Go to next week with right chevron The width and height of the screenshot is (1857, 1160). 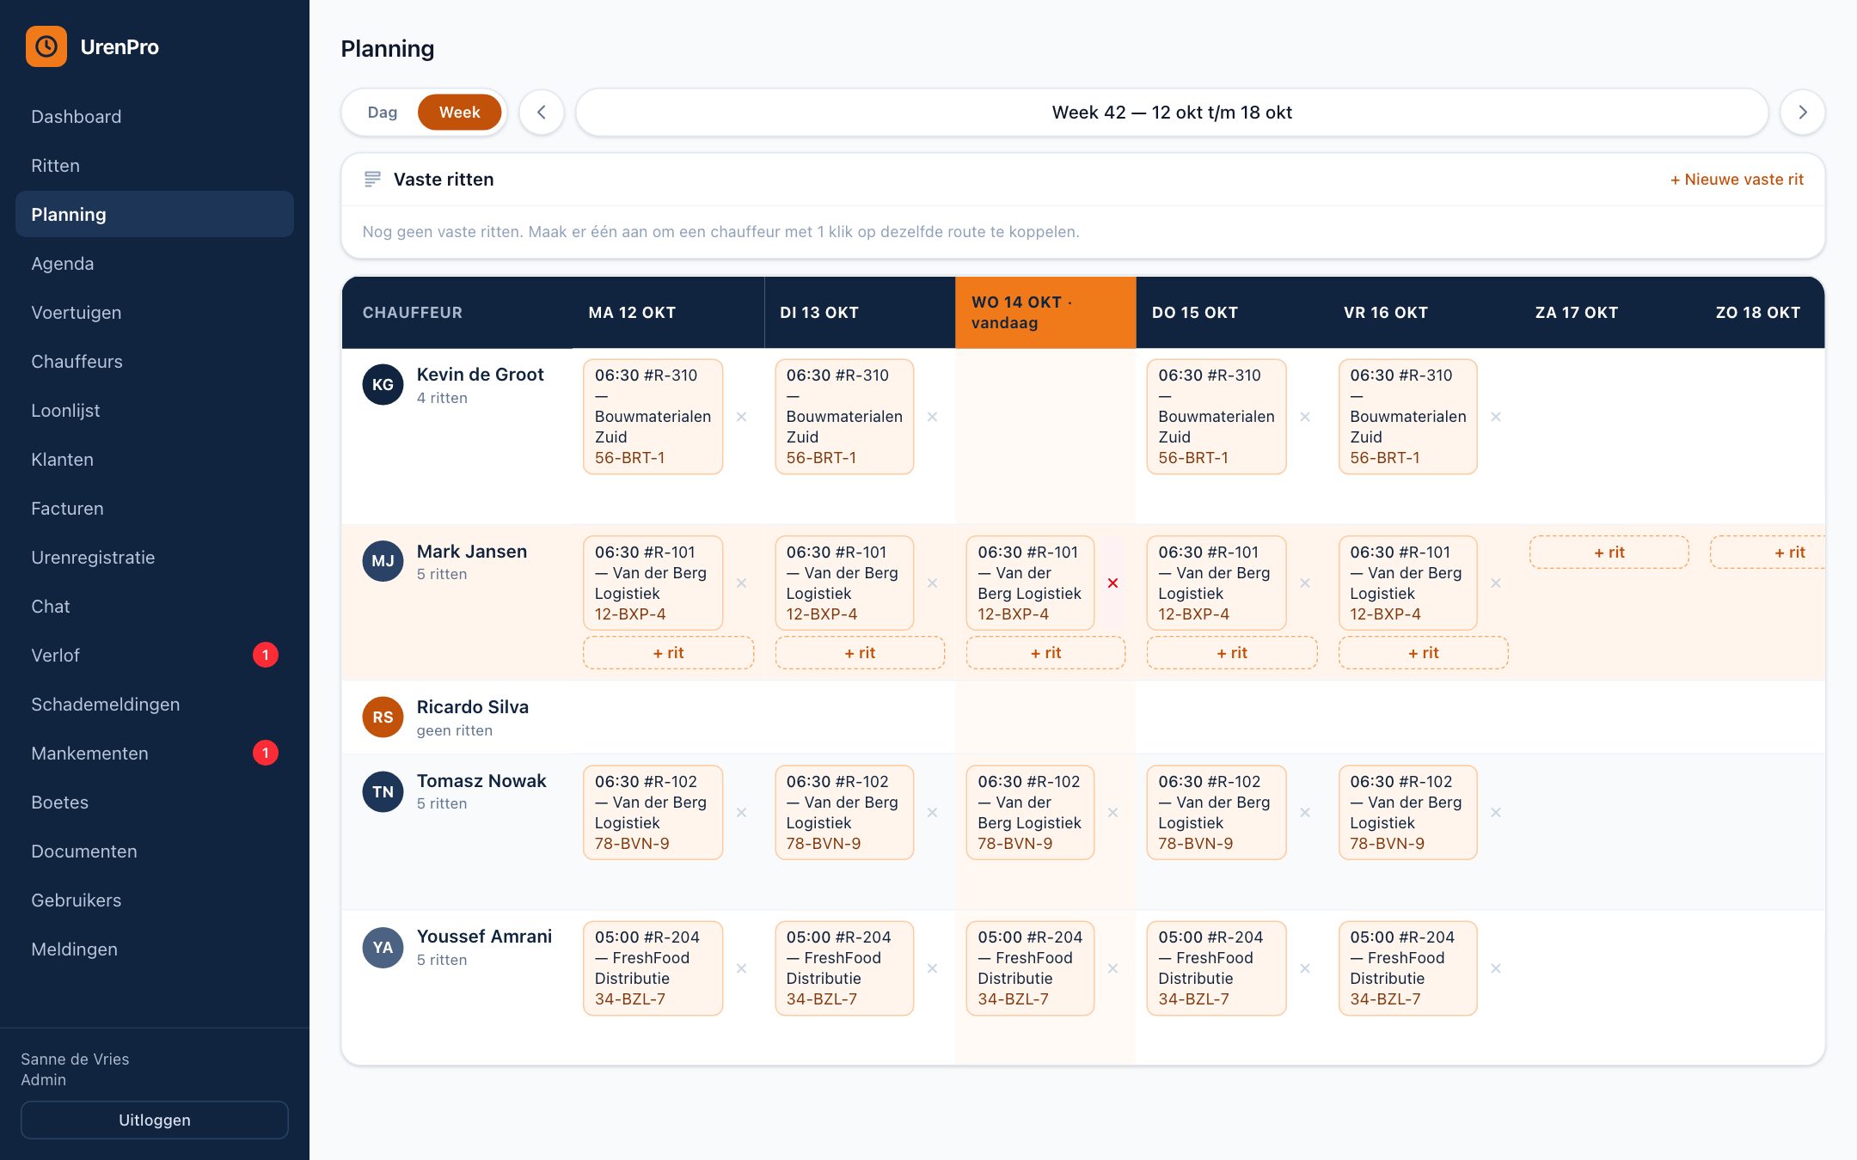click(1803, 113)
